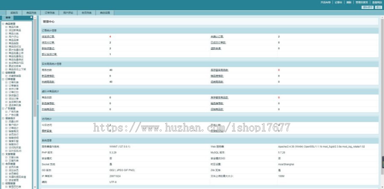Open the 部分发货订单 statistic link
Image resolution: width=384 pixels, height=189 pixels.
pyautogui.click(x=49, y=54)
